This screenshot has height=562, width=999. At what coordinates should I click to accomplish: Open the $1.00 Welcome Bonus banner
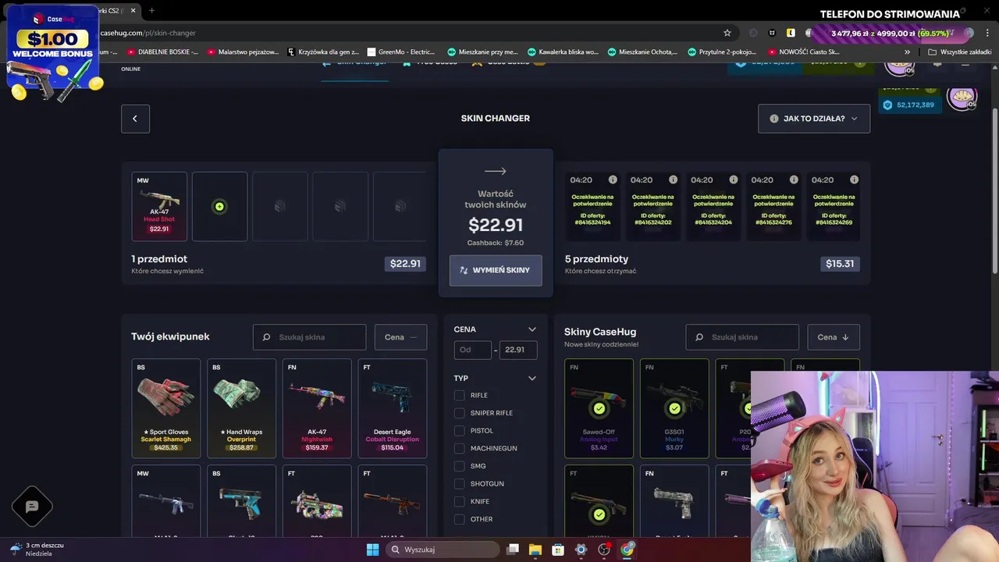(x=53, y=53)
